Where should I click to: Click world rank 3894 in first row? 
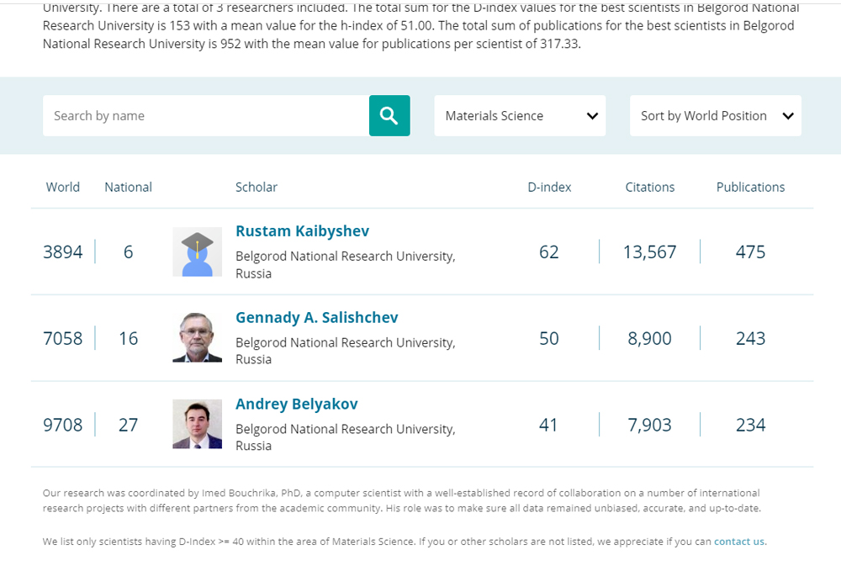63,251
